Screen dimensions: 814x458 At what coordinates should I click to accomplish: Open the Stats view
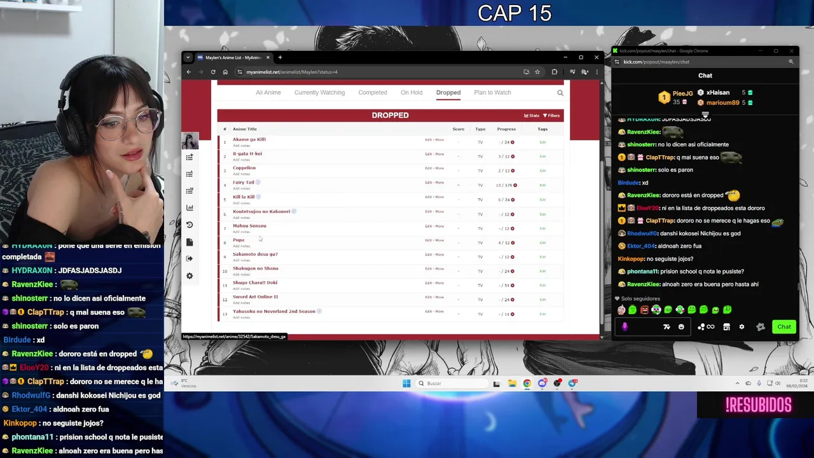point(532,116)
